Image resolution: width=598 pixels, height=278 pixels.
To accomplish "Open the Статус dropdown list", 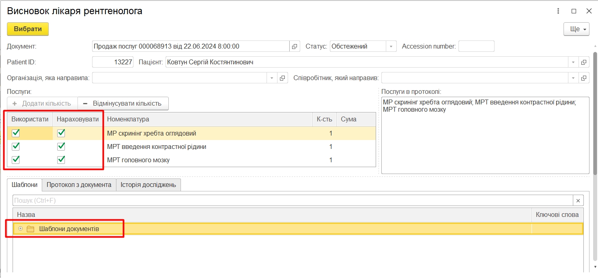I will [391, 47].
